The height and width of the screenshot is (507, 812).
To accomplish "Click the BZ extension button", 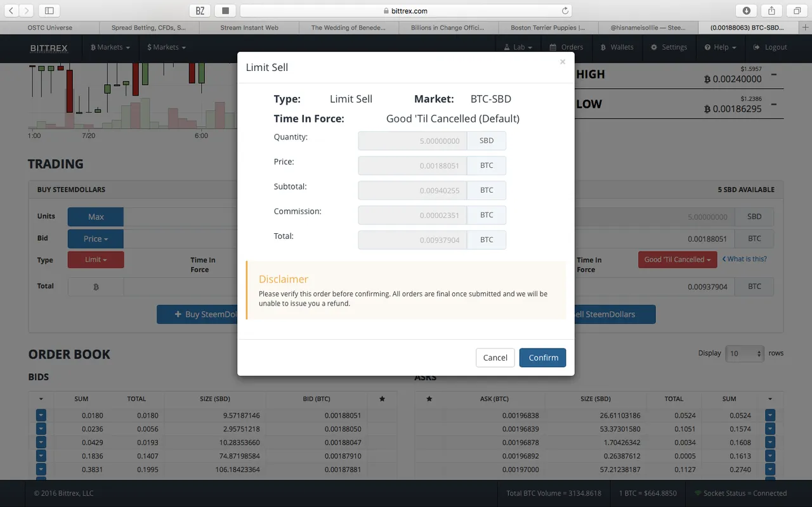I will point(200,11).
